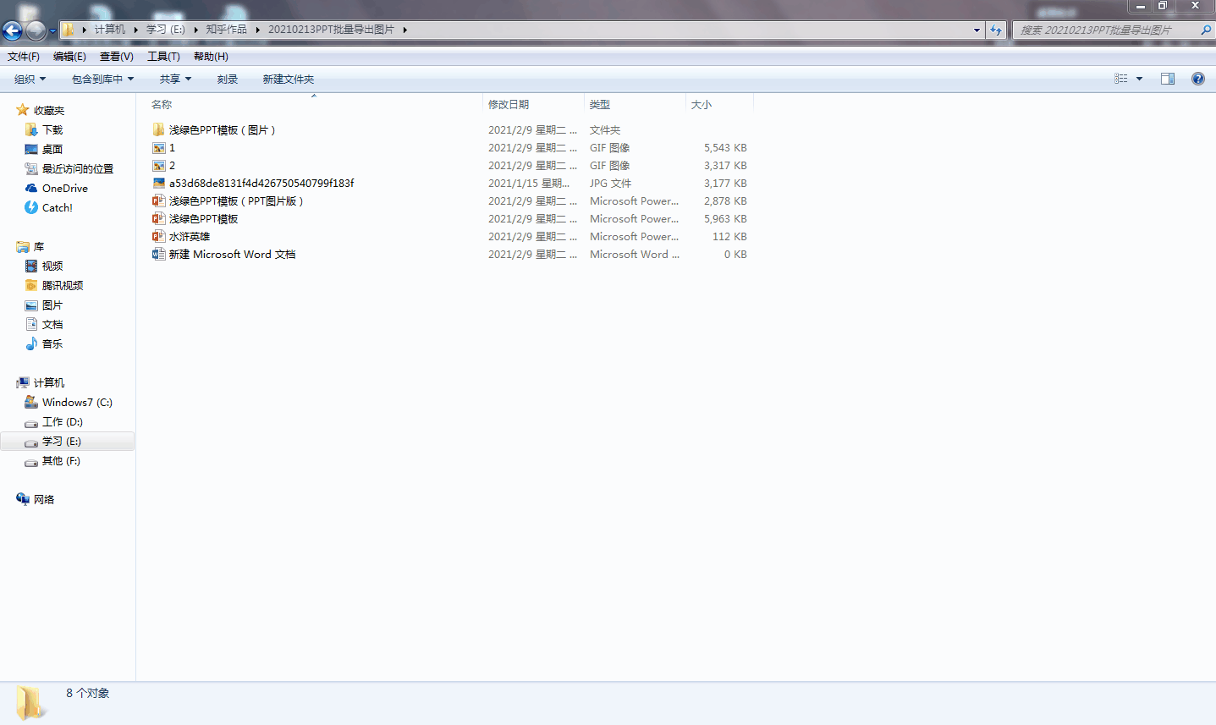Select JPG file a53d68de8131f4d426750540799f183f icon

158,184
